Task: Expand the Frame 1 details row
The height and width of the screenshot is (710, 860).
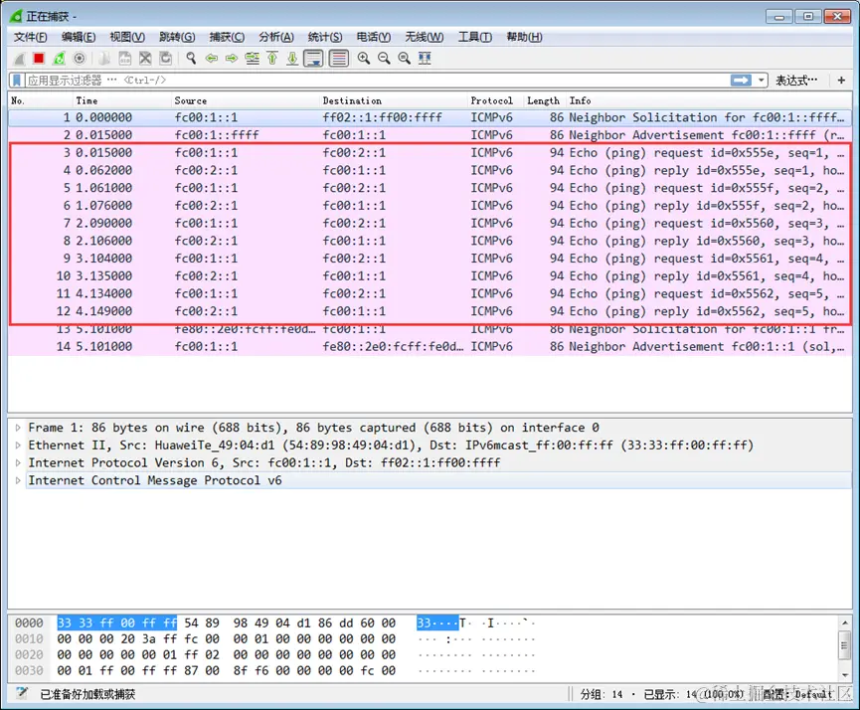Action: [x=18, y=428]
